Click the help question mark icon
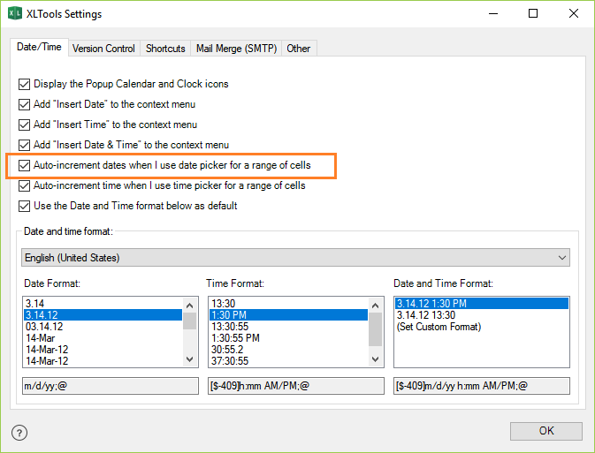 pos(19,433)
